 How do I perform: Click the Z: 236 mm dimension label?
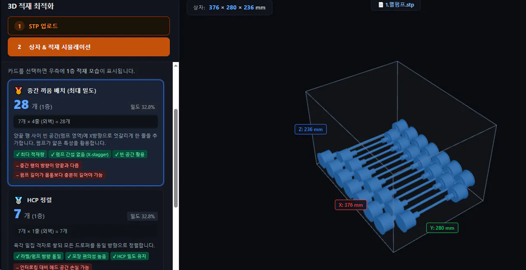pos(311,129)
